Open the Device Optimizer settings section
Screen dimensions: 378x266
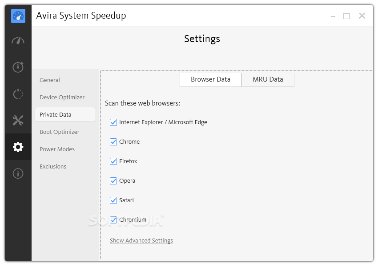[62, 98]
